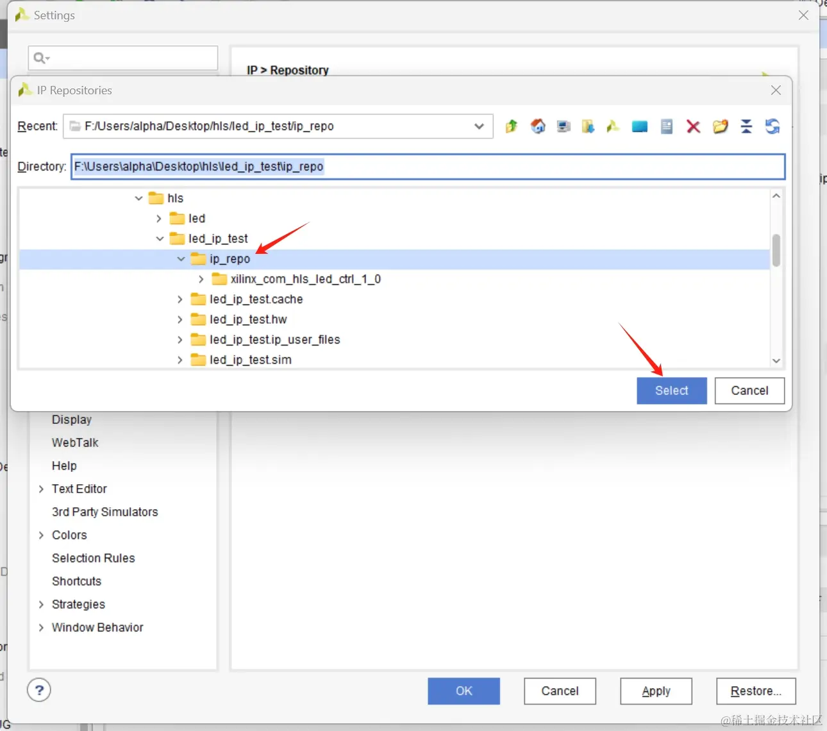Click OK in Settings

(x=464, y=691)
